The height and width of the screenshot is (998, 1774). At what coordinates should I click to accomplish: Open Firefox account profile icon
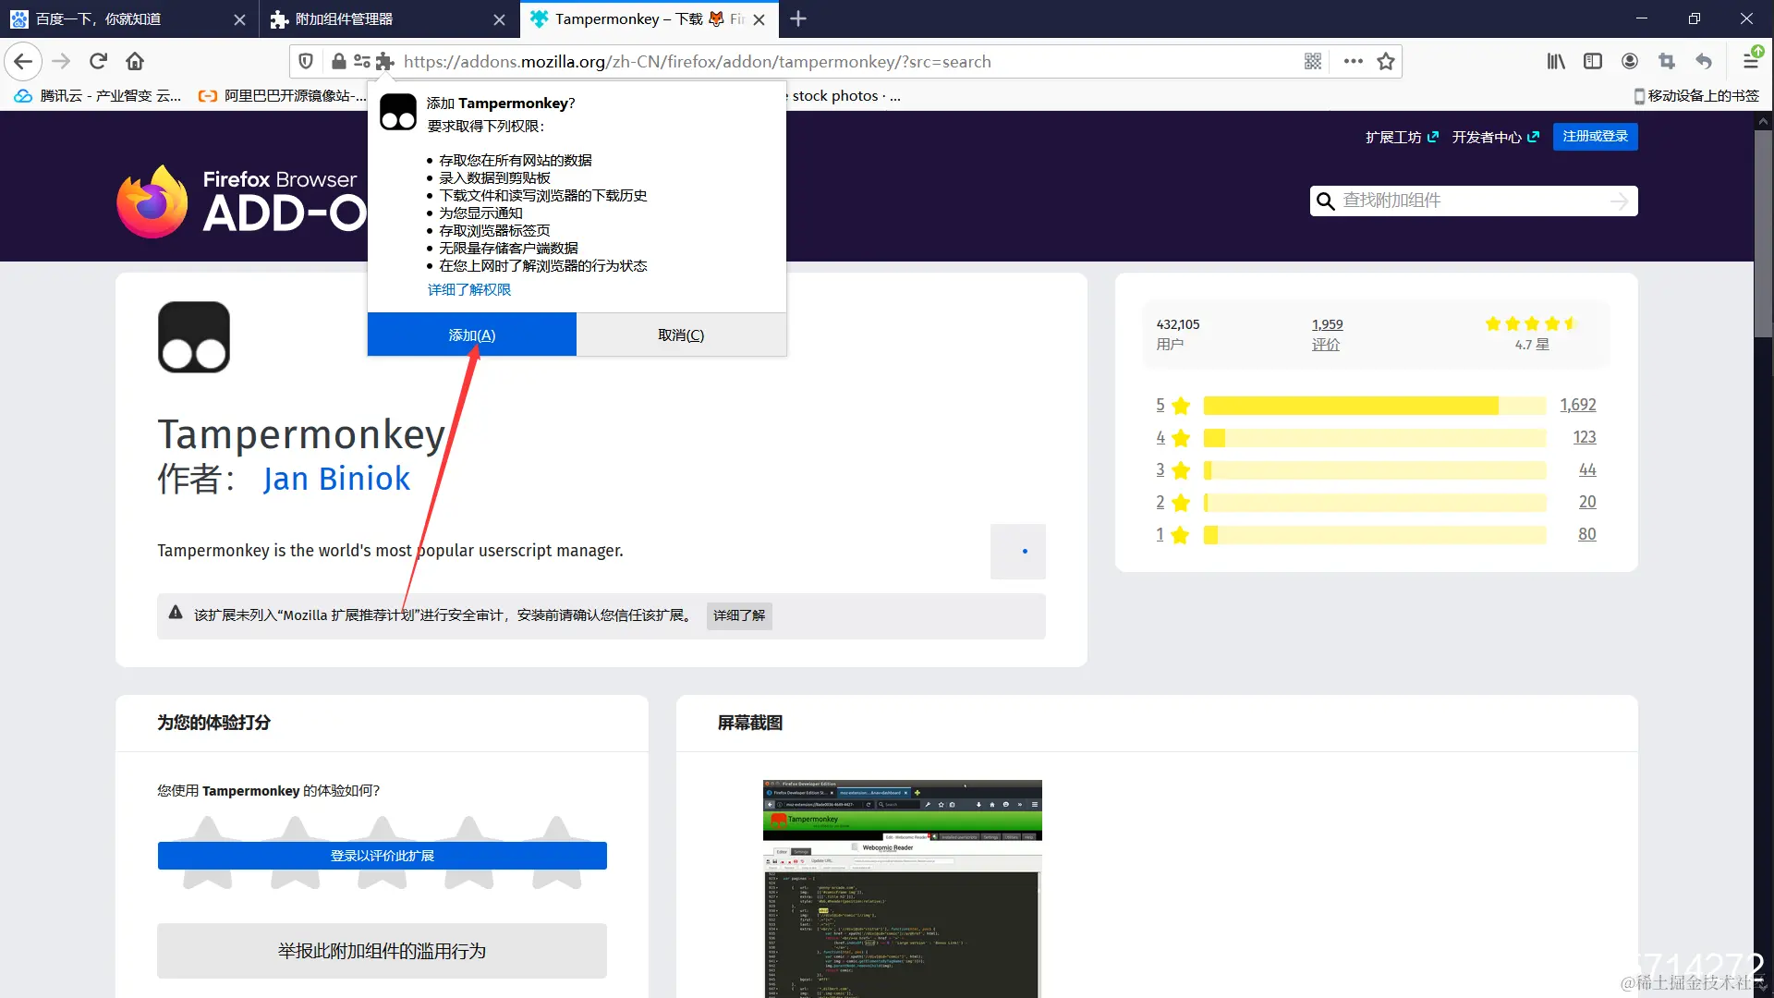click(1630, 61)
